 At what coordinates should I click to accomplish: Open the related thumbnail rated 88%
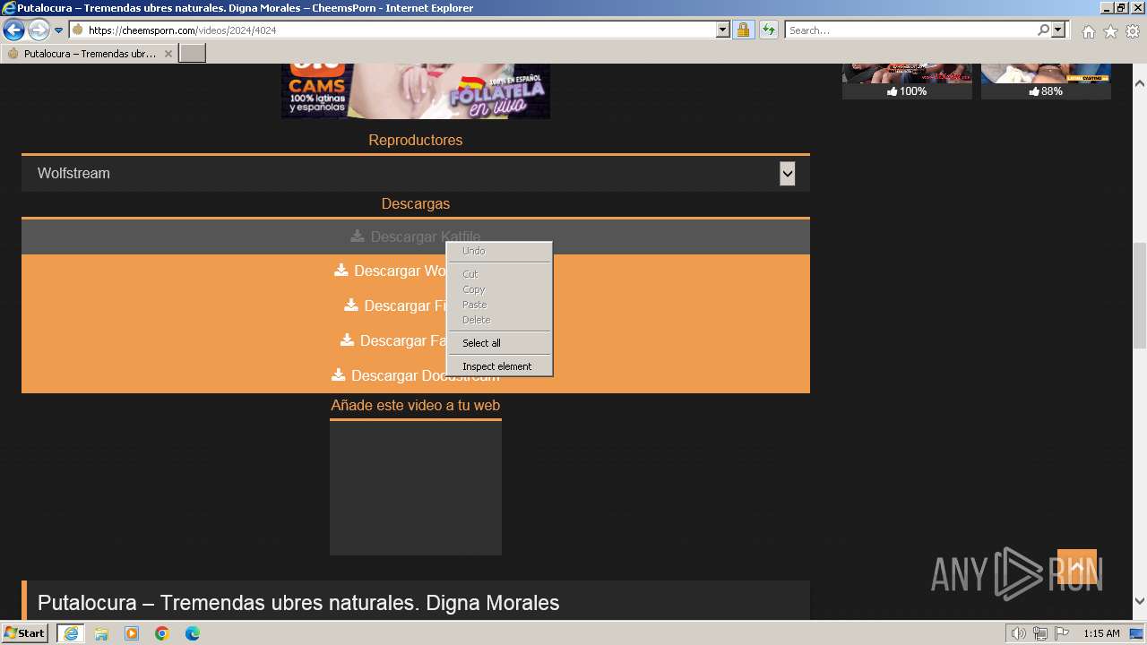point(1046,81)
